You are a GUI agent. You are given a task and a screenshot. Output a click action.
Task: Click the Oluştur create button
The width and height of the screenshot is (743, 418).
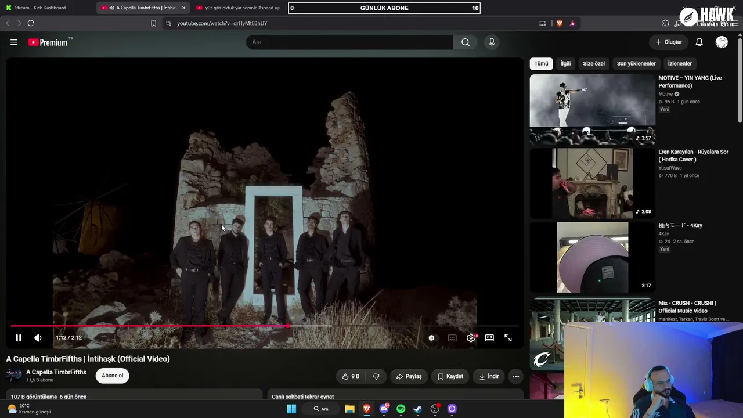669,42
